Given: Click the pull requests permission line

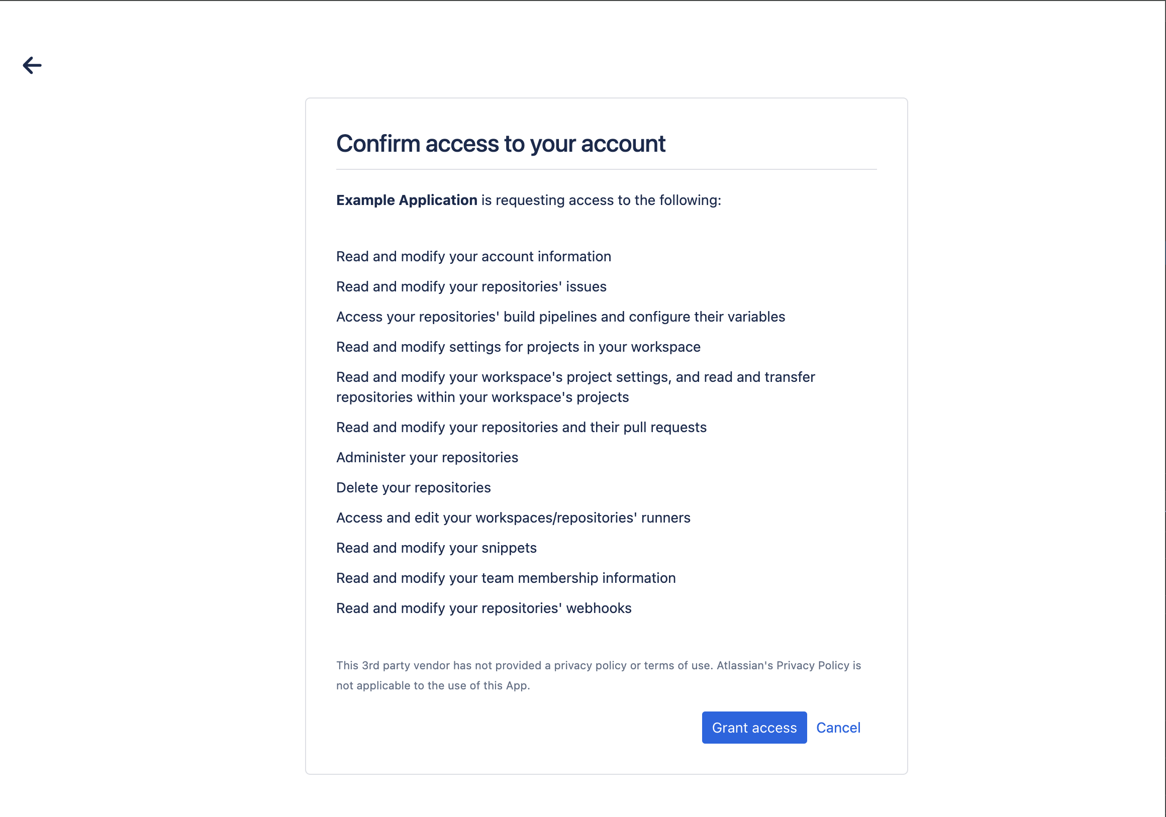Looking at the screenshot, I should (x=521, y=427).
